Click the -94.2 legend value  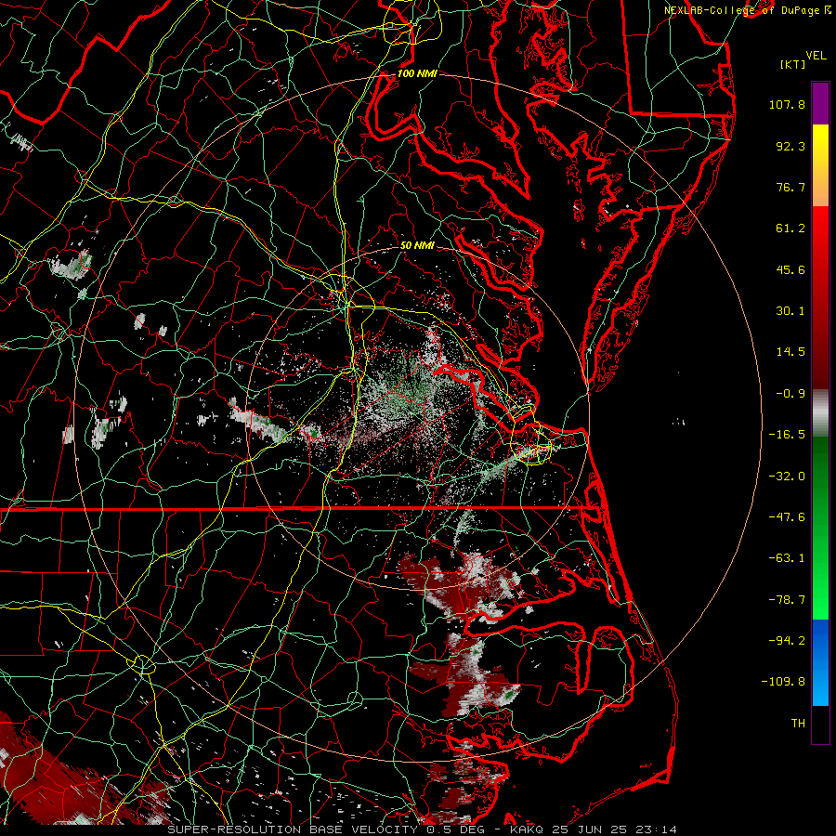point(787,641)
